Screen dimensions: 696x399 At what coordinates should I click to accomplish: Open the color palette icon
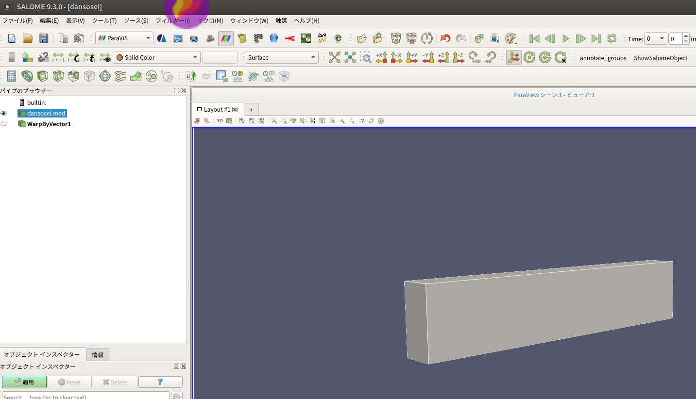tap(510, 38)
